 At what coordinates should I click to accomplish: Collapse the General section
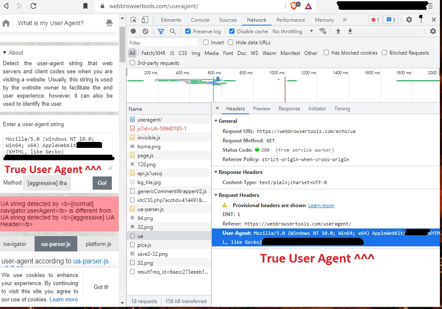[216, 121]
